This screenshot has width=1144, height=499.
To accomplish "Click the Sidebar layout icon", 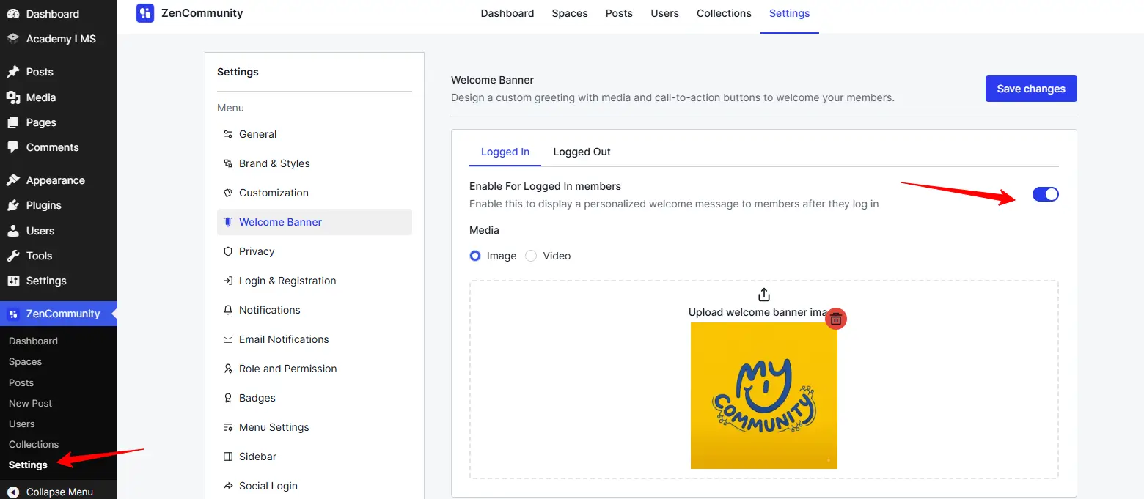I will 227,457.
